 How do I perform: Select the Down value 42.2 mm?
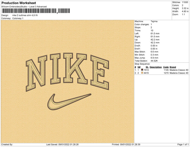coord(155,43)
